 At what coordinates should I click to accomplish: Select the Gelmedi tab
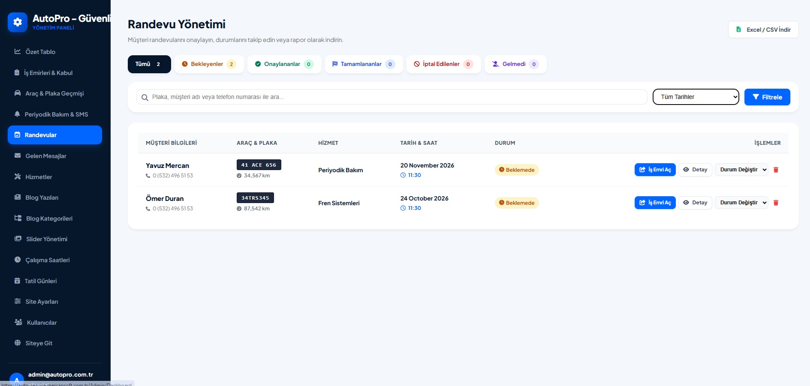[515, 64]
